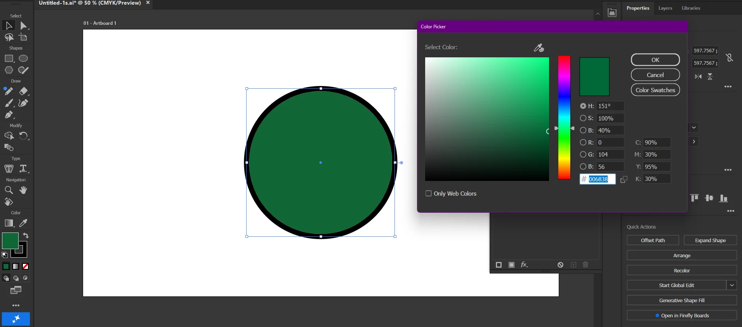Select the Hand tool

pos(23,190)
